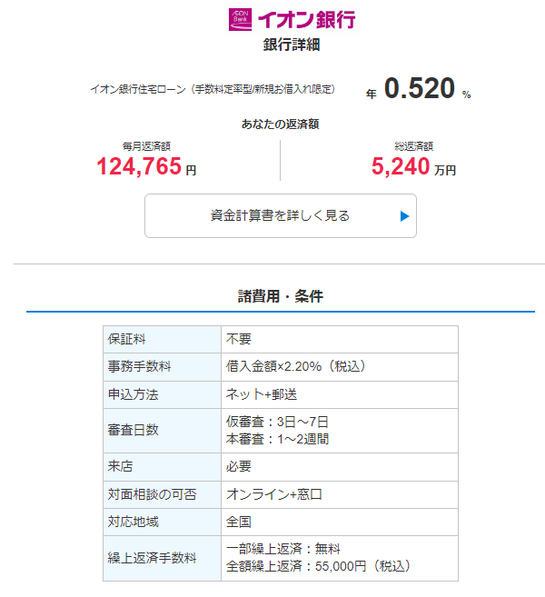Click the イオン銀行住宅ローン product name
Screen dimensions: 545x597
pyautogui.click(x=213, y=89)
